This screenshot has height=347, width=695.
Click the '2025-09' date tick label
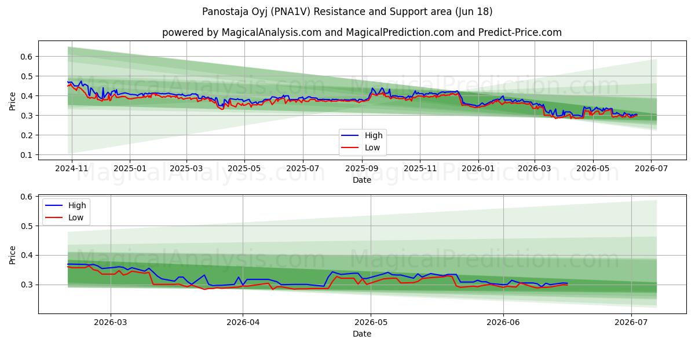click(x=362, y=169)
